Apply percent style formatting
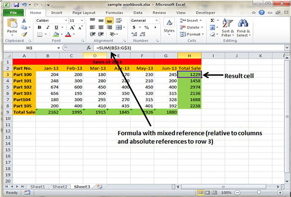The image size is (291, 197). coord(147,28)
